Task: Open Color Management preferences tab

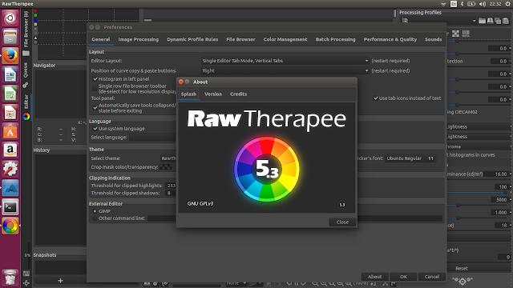Action: click(285, 39)
